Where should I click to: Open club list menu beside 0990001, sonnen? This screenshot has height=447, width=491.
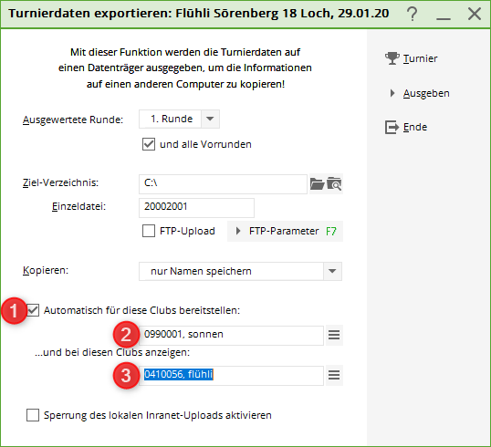[x=334, y=336]
